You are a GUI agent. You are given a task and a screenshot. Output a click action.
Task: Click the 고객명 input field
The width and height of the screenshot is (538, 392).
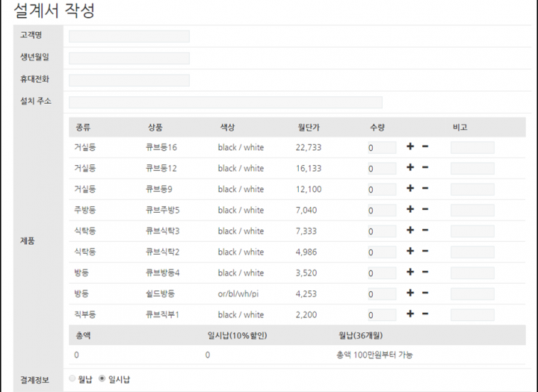[x=129, y=36]
